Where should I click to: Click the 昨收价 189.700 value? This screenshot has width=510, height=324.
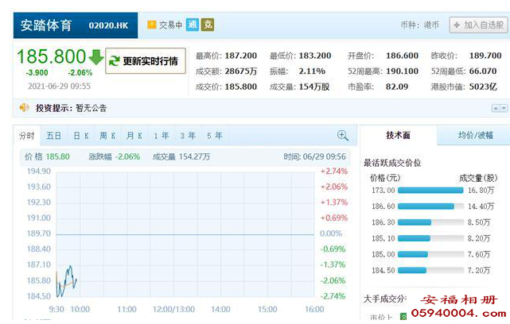(x=485, y=56)
